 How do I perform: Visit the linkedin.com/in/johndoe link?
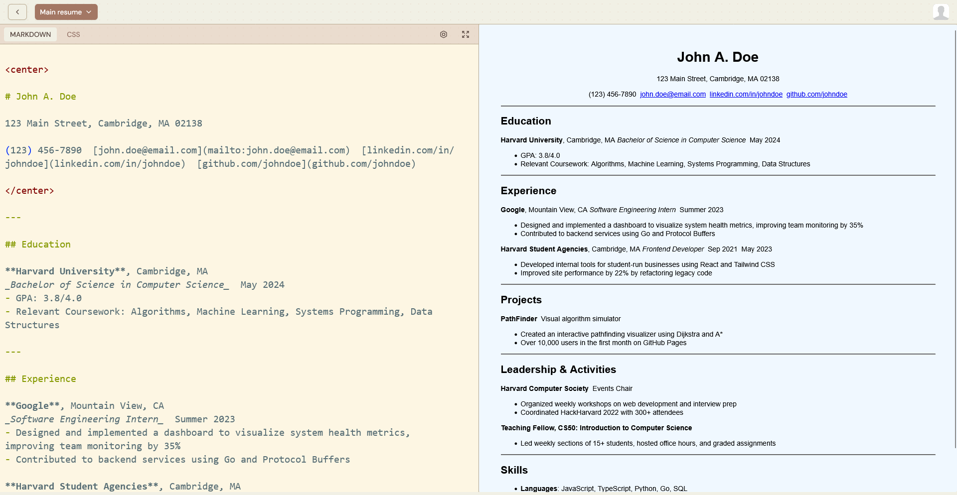click(746, 94)
